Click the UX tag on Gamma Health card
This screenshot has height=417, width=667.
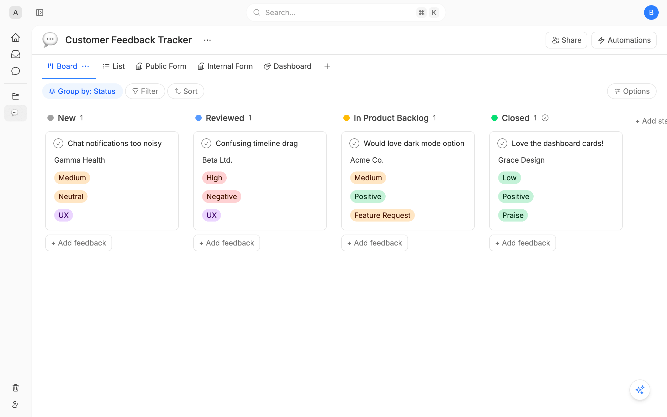[x=63, y=215]
